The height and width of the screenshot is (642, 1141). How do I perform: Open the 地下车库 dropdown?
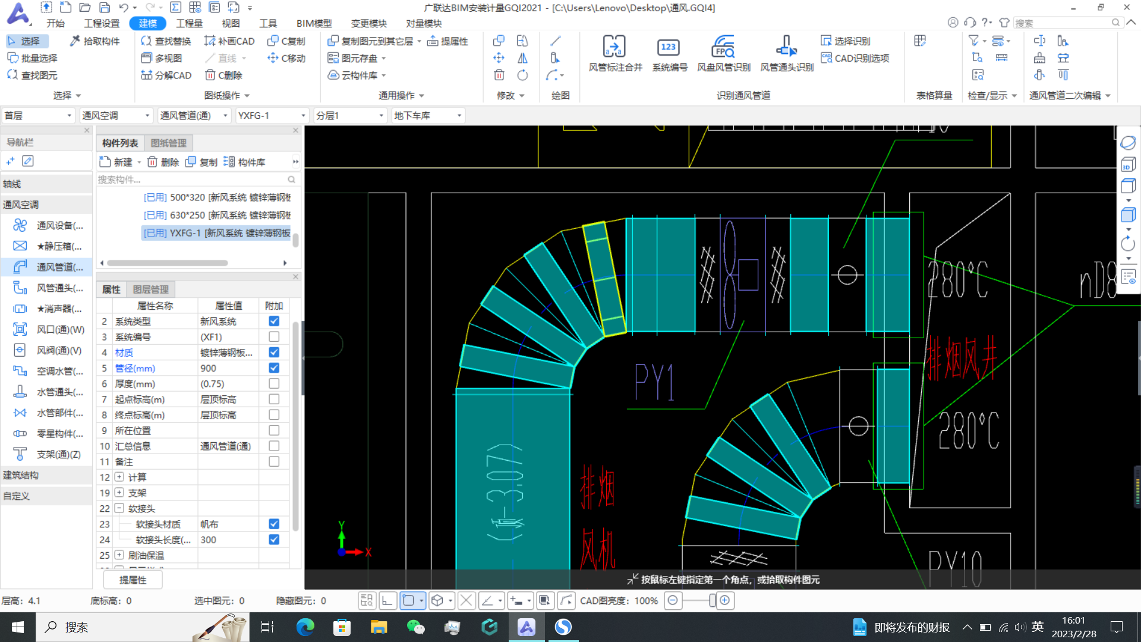click(428, 115)
